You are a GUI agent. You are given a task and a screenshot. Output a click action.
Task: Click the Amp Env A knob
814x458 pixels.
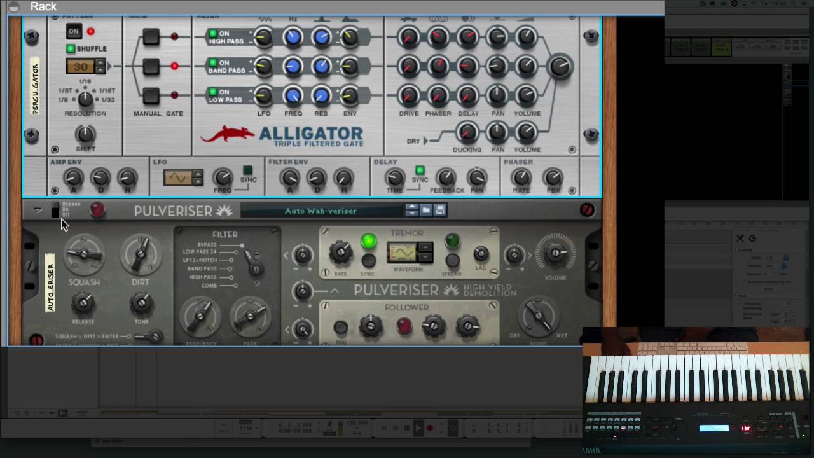pos(73,178)
